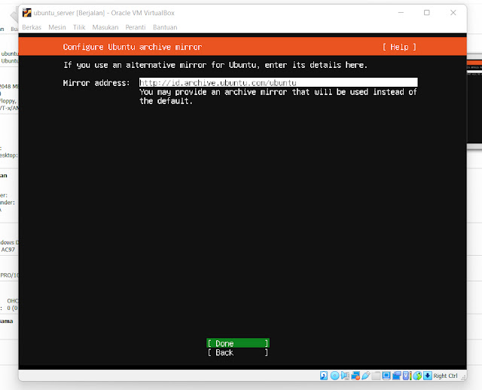The image size is (482, 390).
Task: Maximize the ubuntu_server VirtualBox window
Action: click(427, 13)
